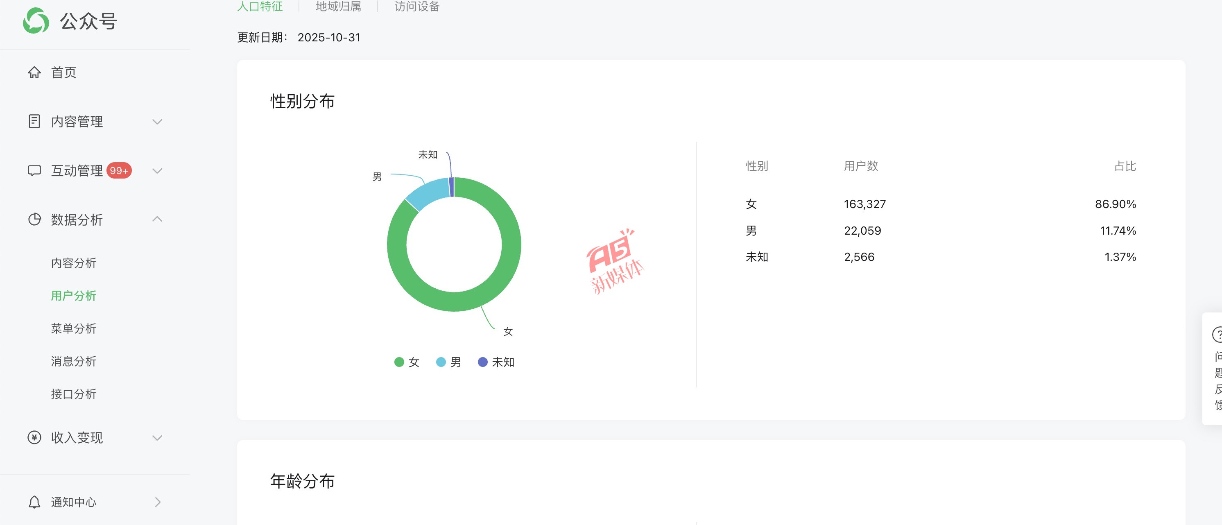Screen dimensions: 1222x525
Task: Open the 菜单分析 submenu link
Action: point(74,329)
